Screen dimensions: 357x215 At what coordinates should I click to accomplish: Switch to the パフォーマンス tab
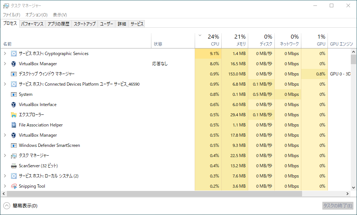click(x=32, y=24)
